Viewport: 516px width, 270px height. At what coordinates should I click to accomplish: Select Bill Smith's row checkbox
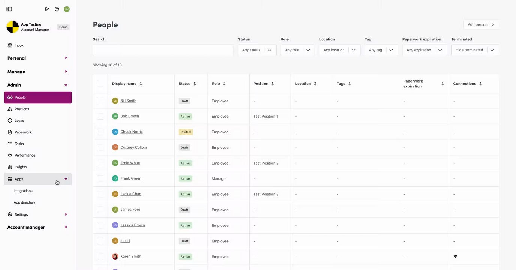[x=100, y=100]
